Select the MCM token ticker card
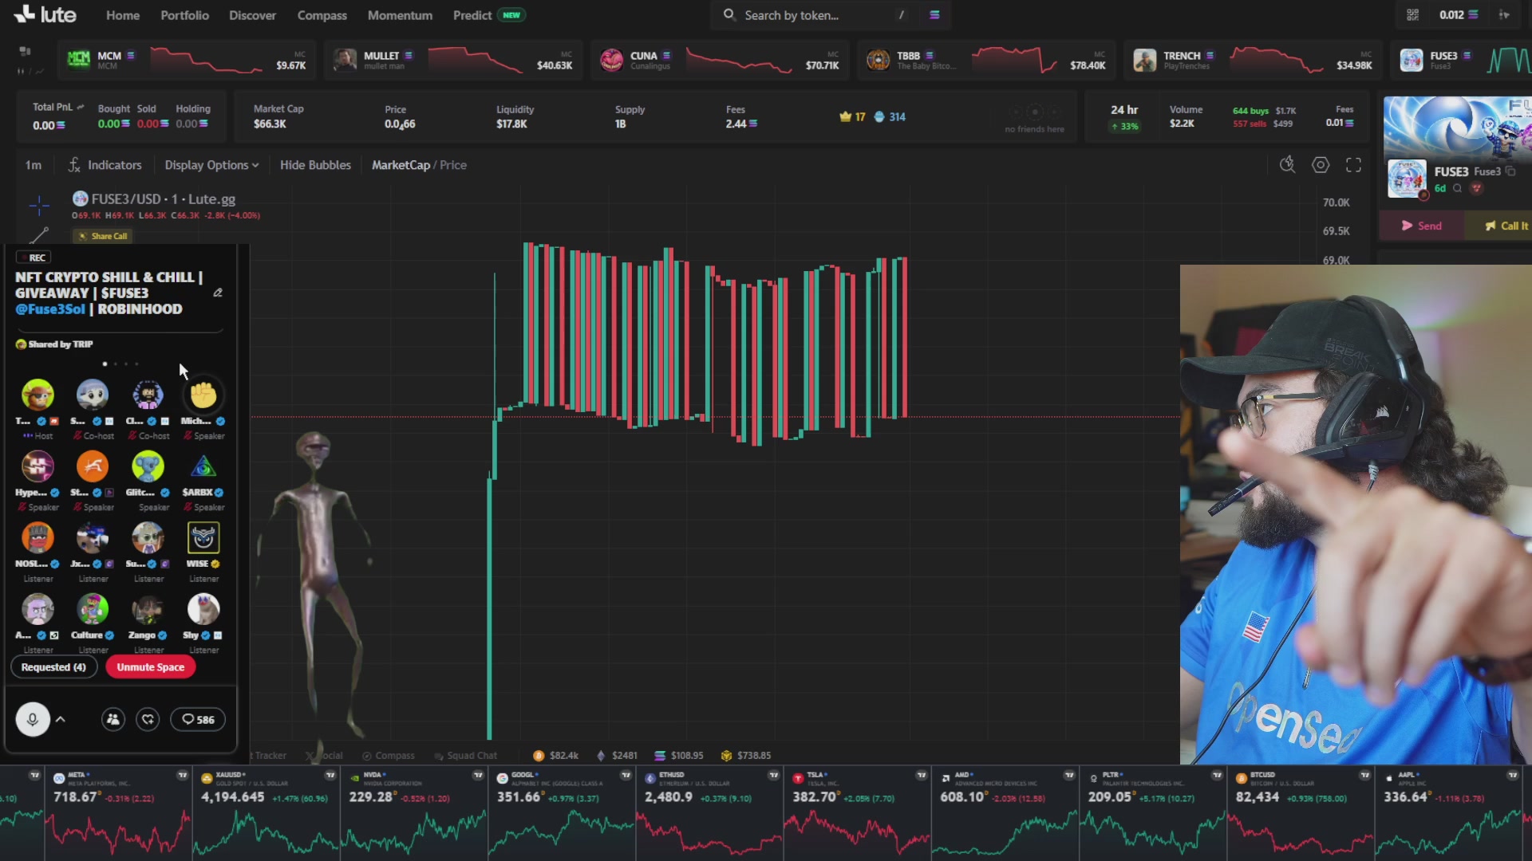The image size is (1532, 861). coord(188,61)
